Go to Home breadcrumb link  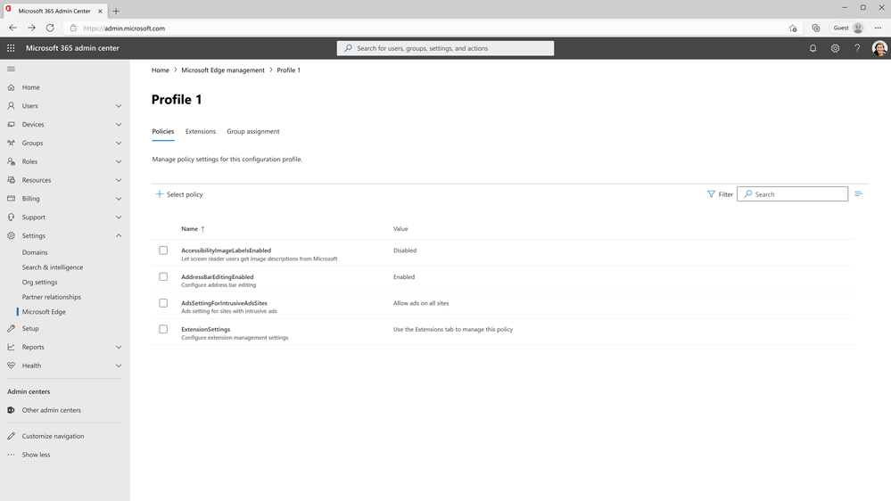pos(161,70)
